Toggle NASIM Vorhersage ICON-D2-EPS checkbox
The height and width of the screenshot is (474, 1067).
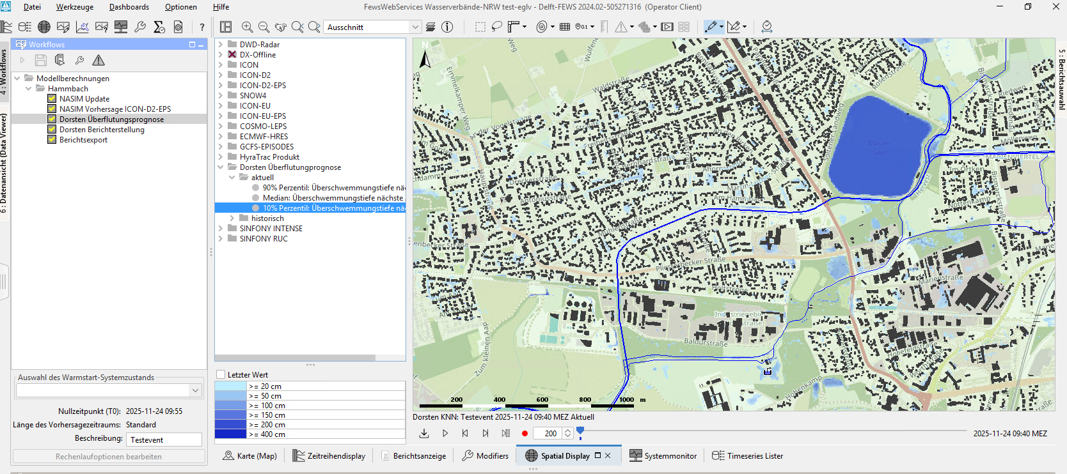52,109
